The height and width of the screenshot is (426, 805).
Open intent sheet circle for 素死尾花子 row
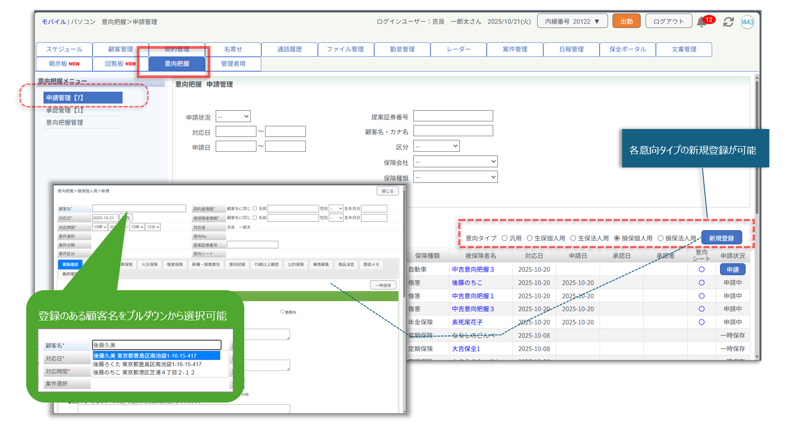(701, 322)
